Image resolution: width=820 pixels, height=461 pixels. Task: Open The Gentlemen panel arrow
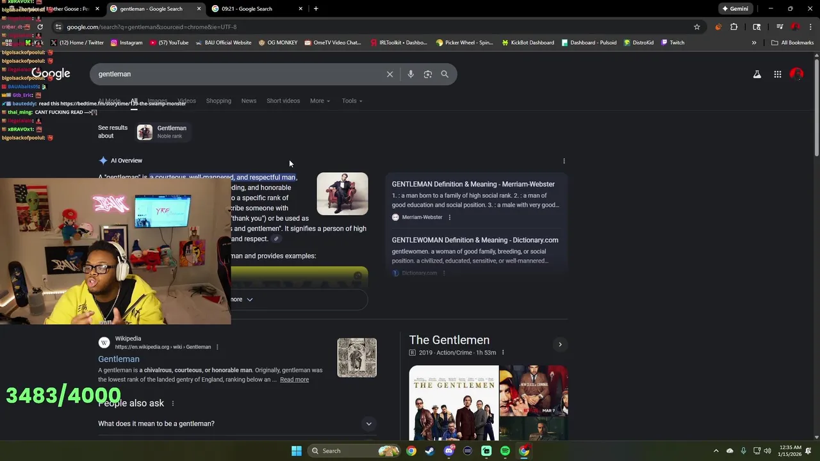coord(560,344)
